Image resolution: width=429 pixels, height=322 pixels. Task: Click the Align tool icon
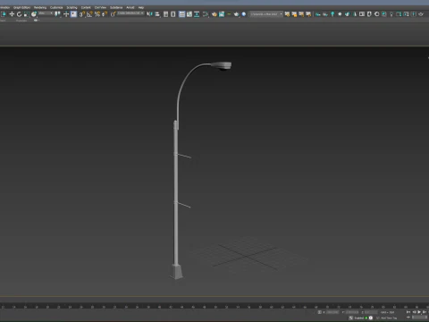pyautogui.click(x=157, y=14)
